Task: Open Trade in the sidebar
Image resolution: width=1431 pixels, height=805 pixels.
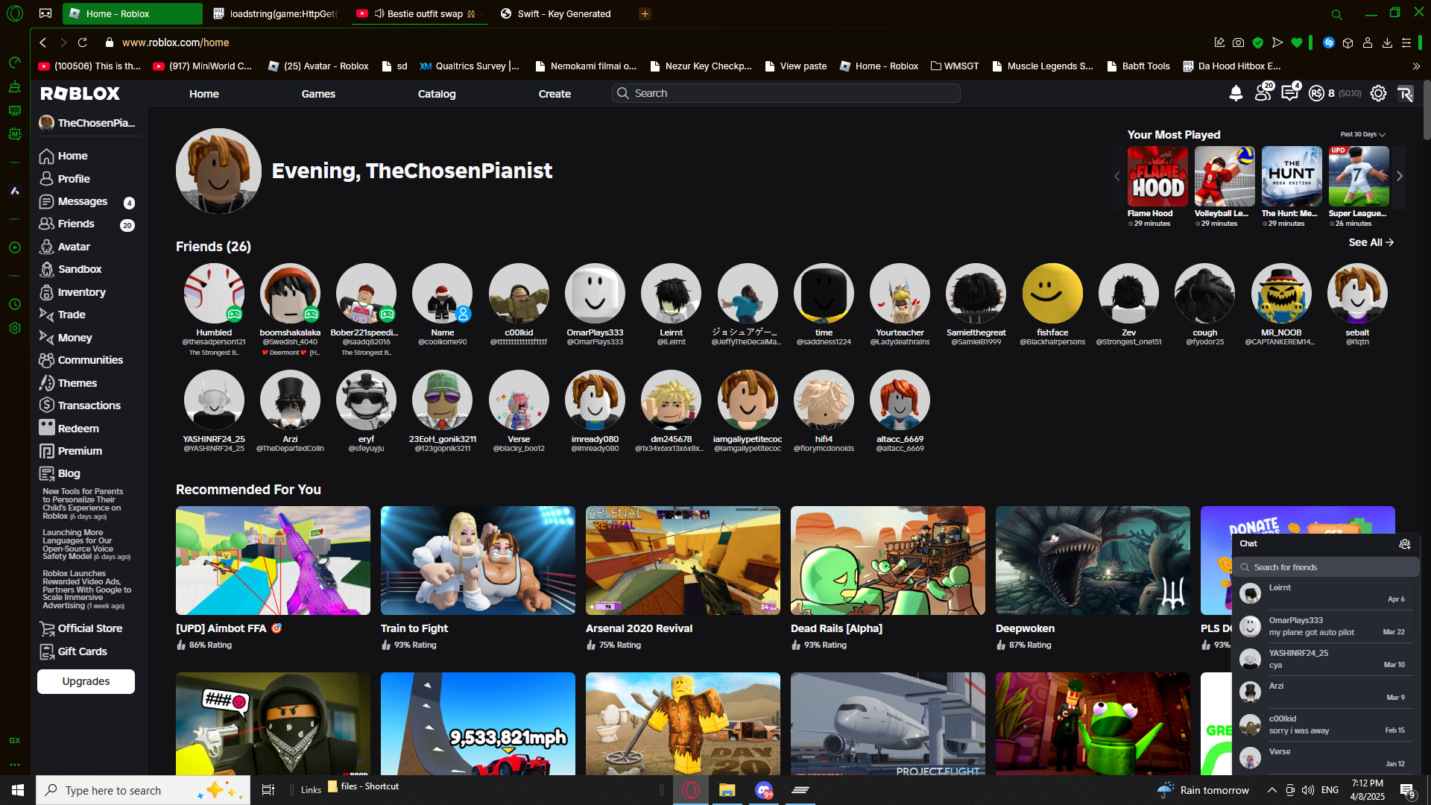Action: point(72,315)
